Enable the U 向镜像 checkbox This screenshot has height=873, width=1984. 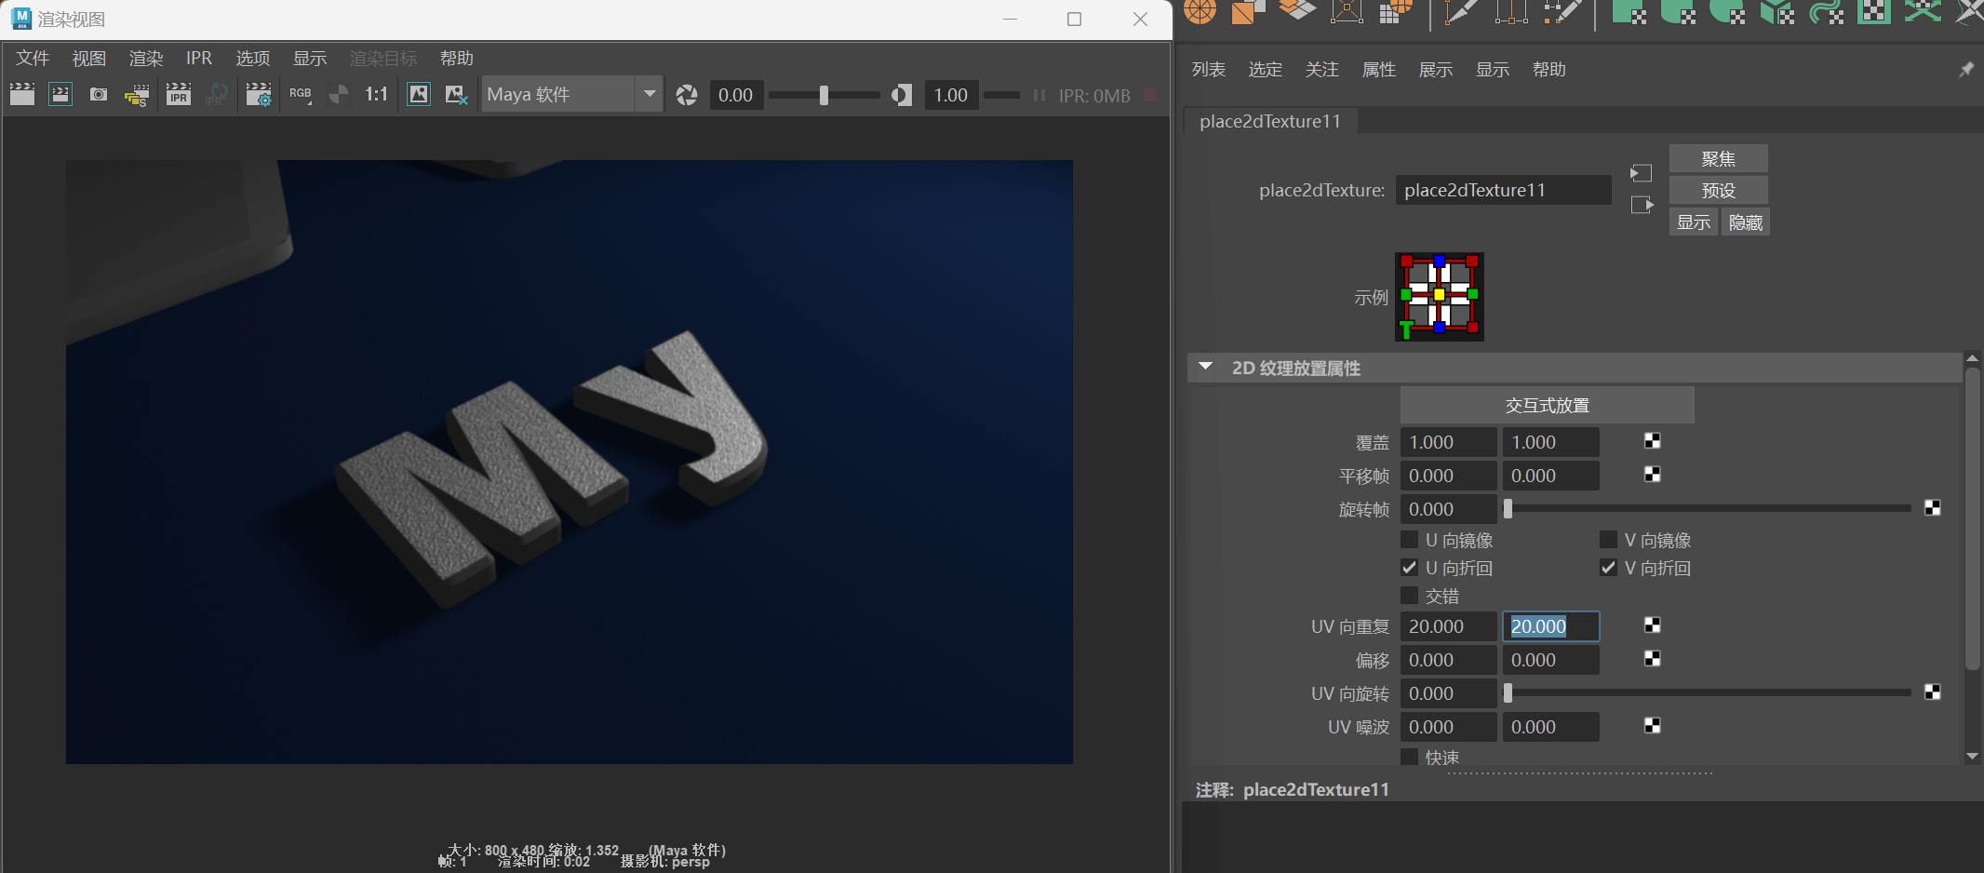(x=1409, y=540)
